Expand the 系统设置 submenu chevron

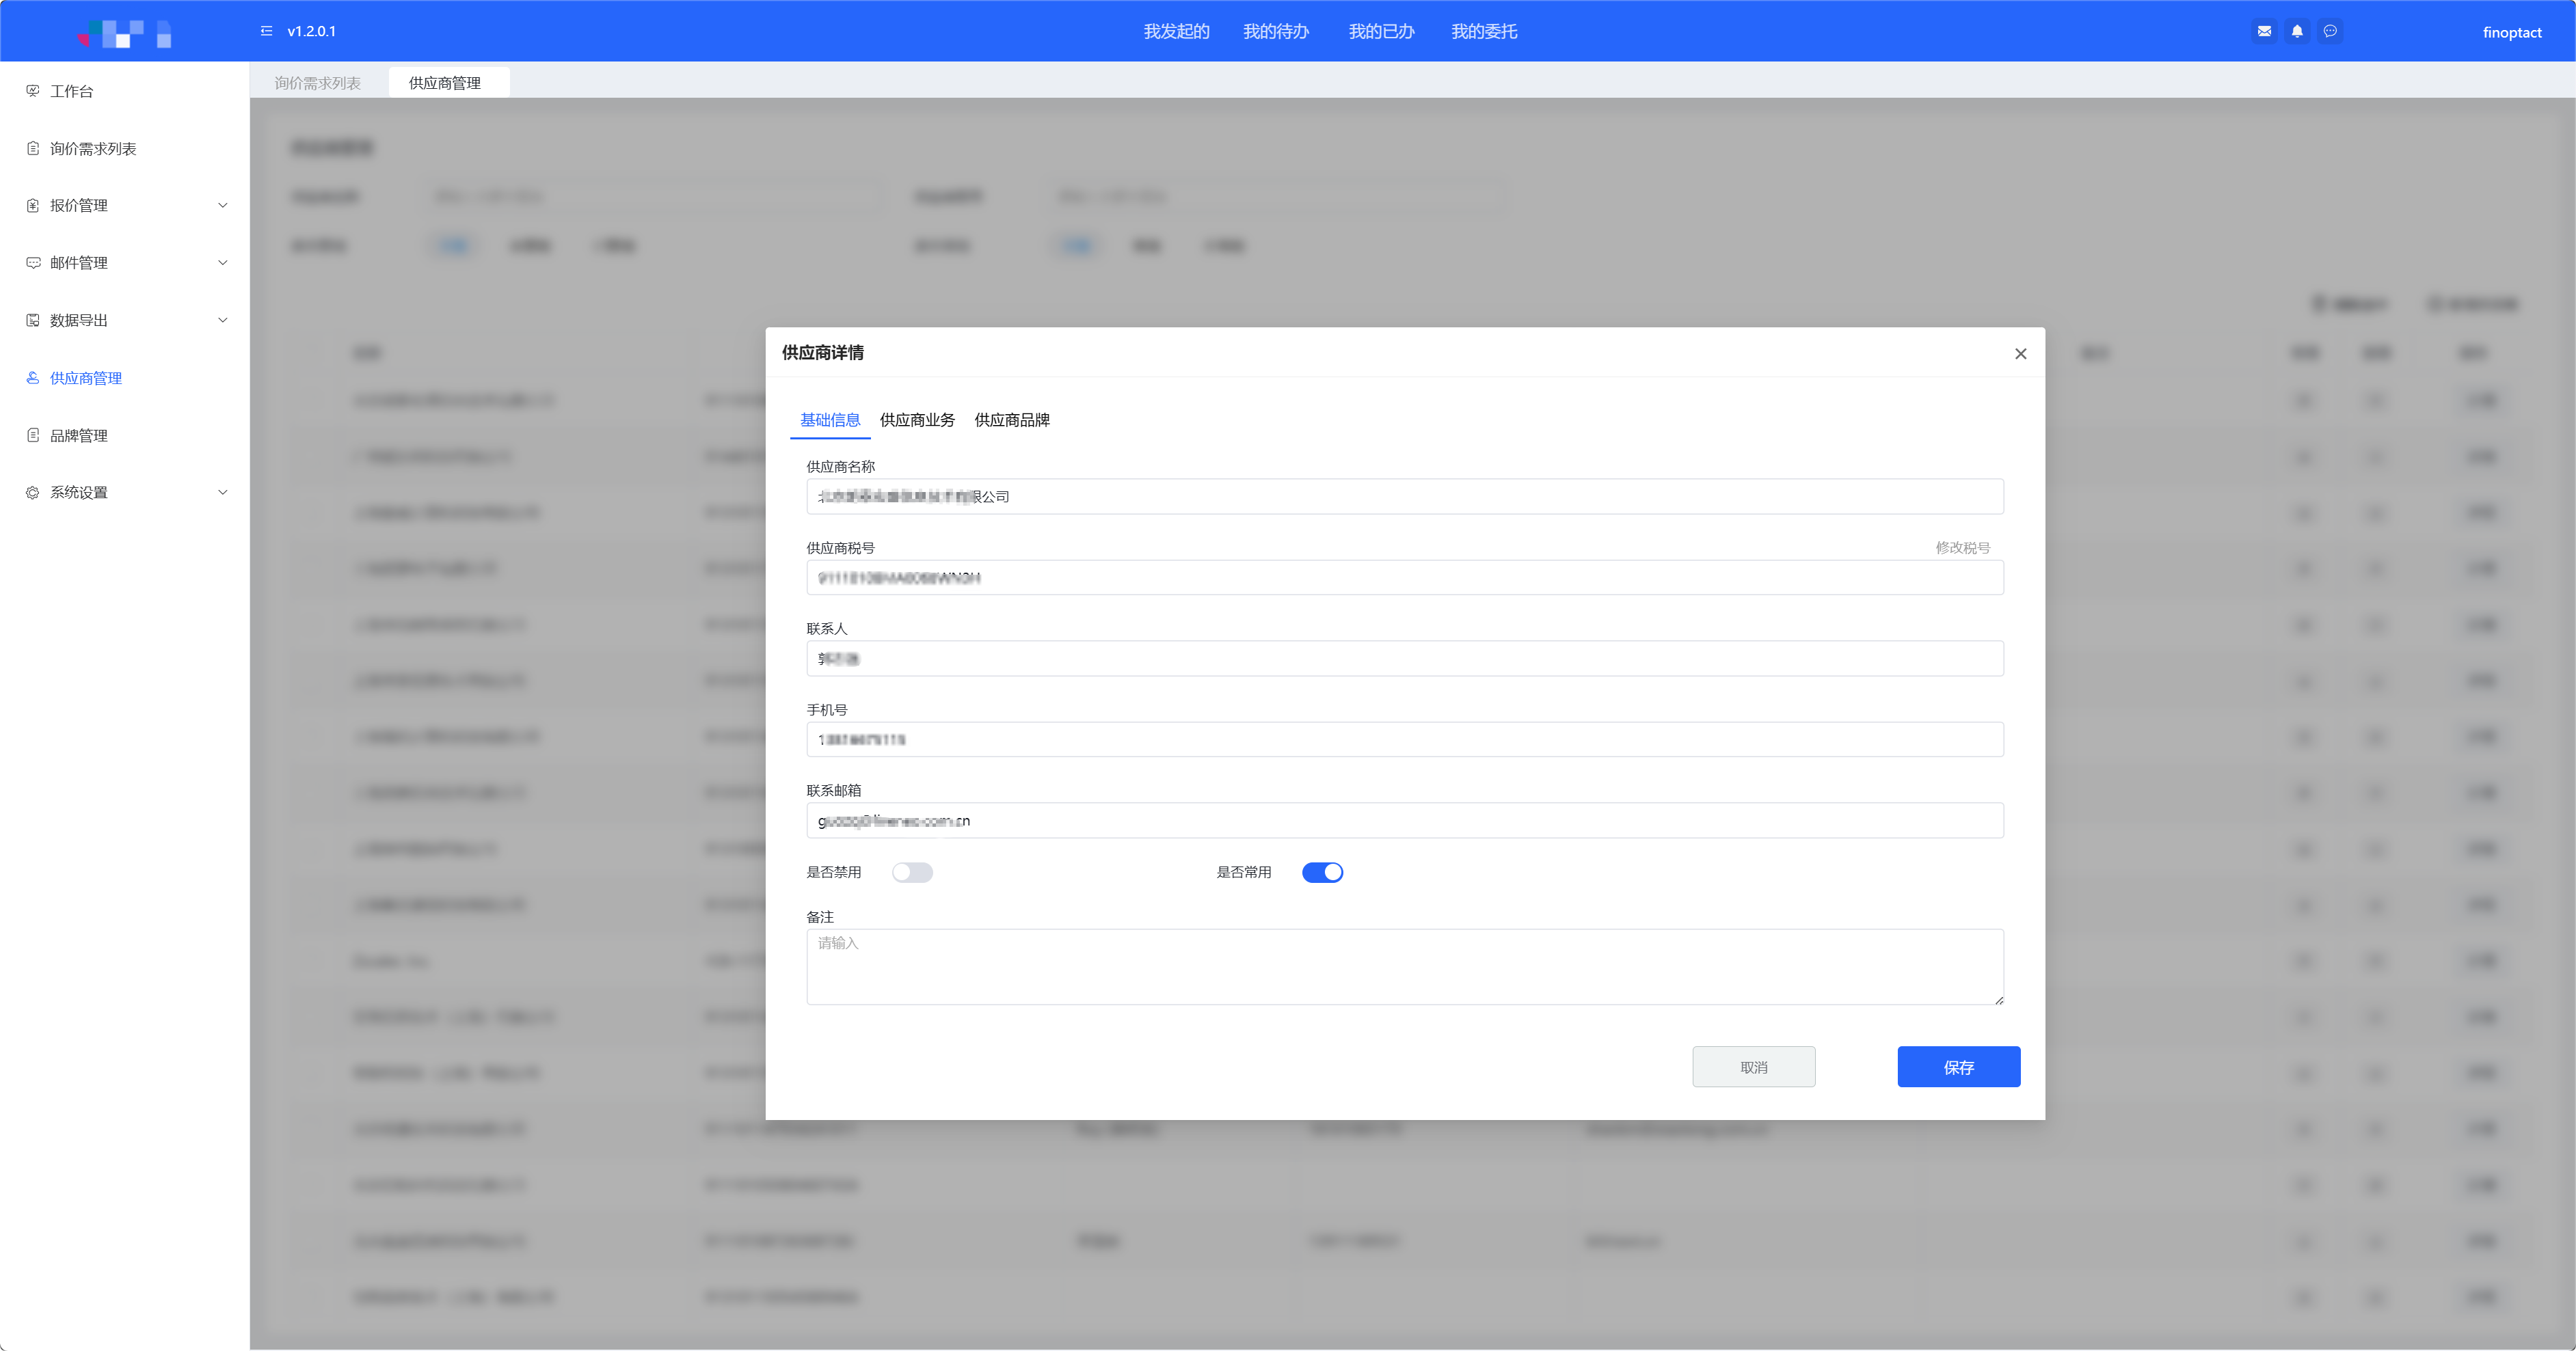[x=223, y=493]
